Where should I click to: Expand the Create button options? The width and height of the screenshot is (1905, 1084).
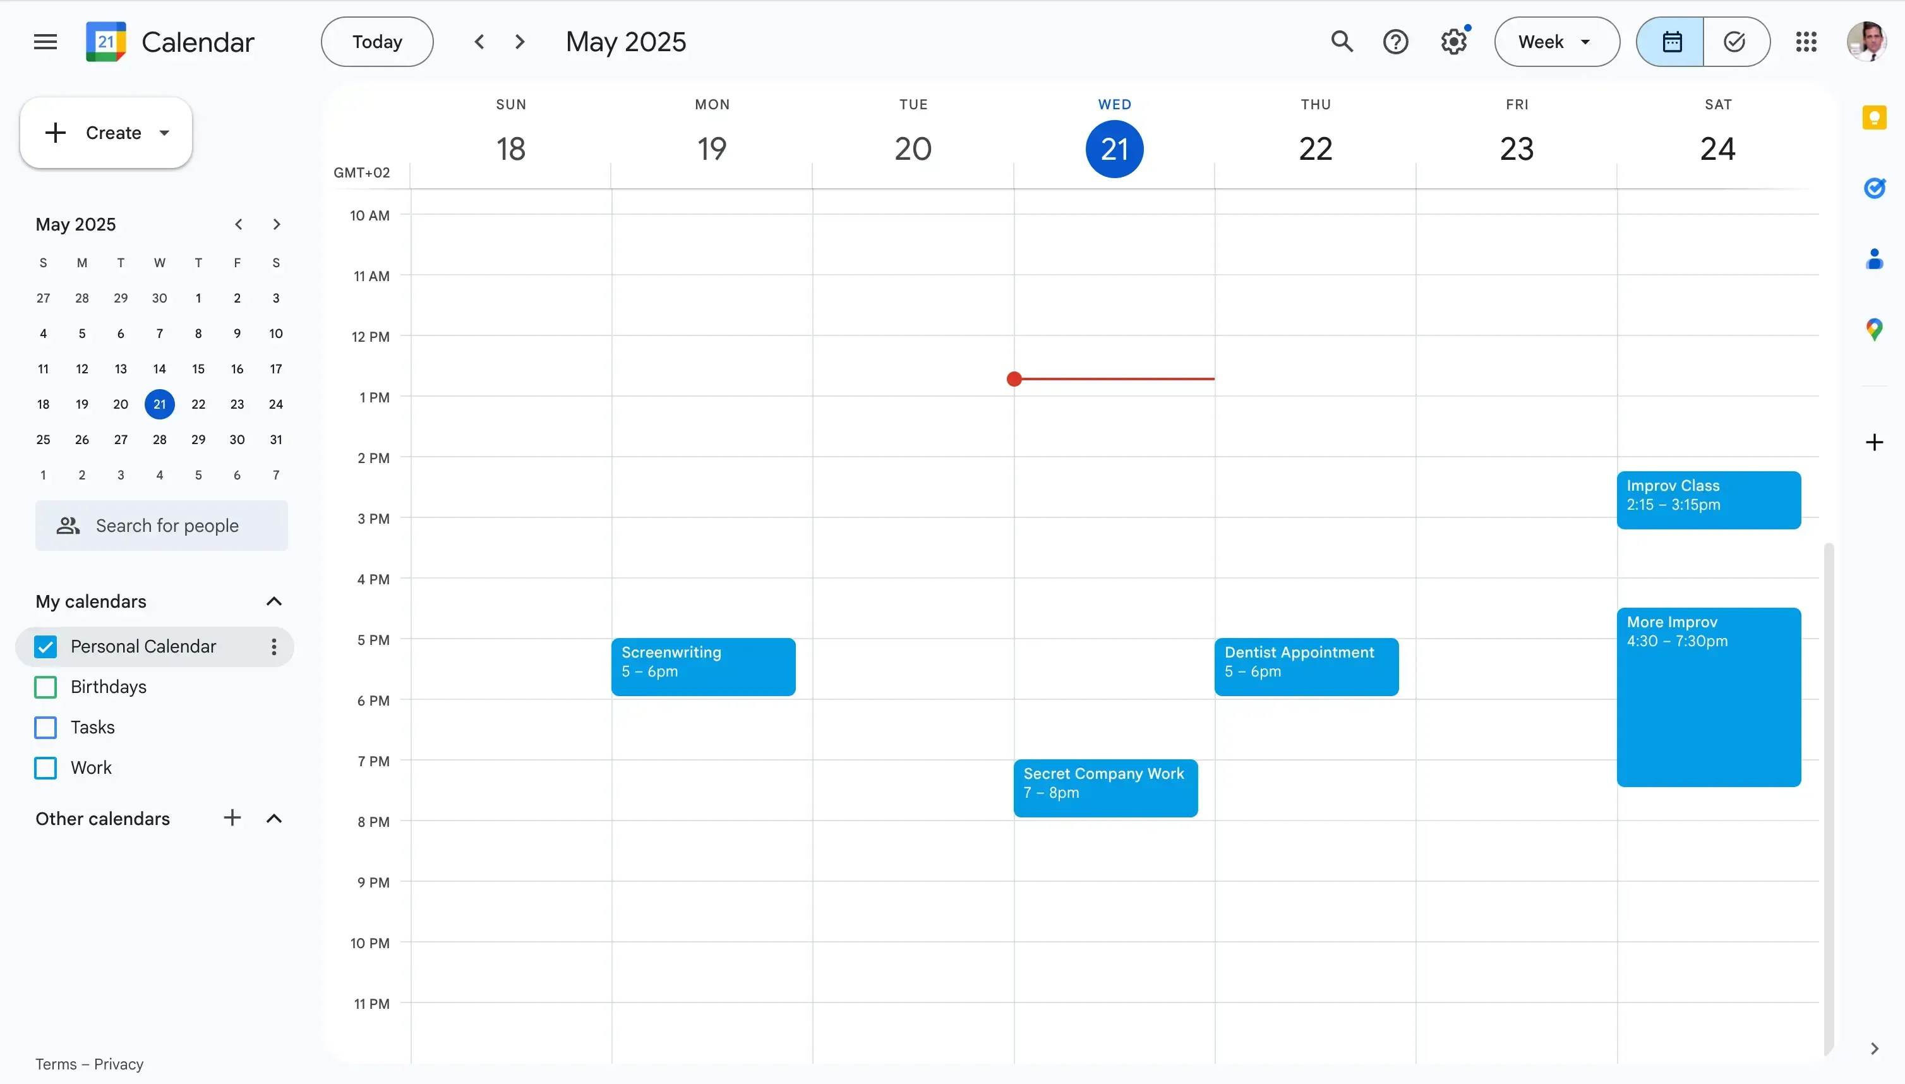click(x=164, y=133)
